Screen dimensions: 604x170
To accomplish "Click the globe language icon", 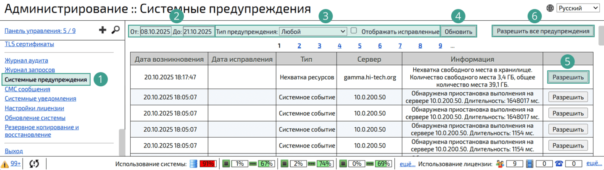I will pyautogui.click(x=550, y=8).
